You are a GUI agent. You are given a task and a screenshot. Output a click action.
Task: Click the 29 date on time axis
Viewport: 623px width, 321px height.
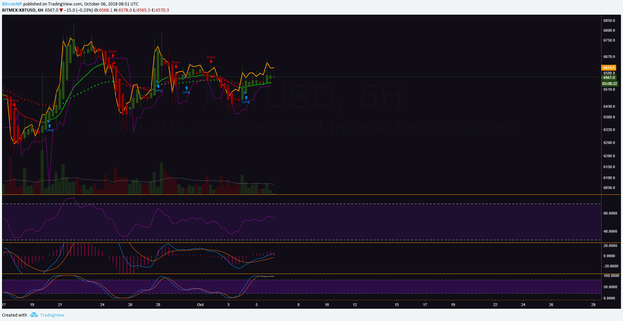coord(593,305)
